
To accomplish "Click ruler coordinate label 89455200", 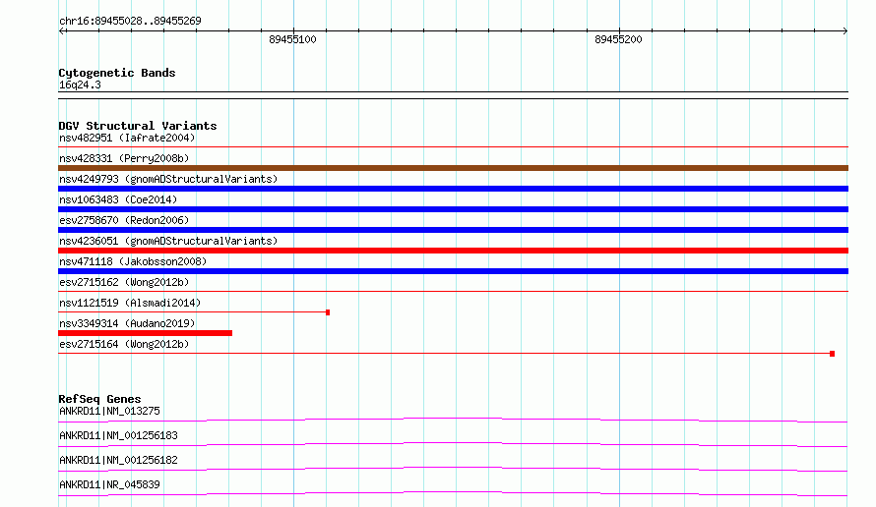I will (618, 39).
